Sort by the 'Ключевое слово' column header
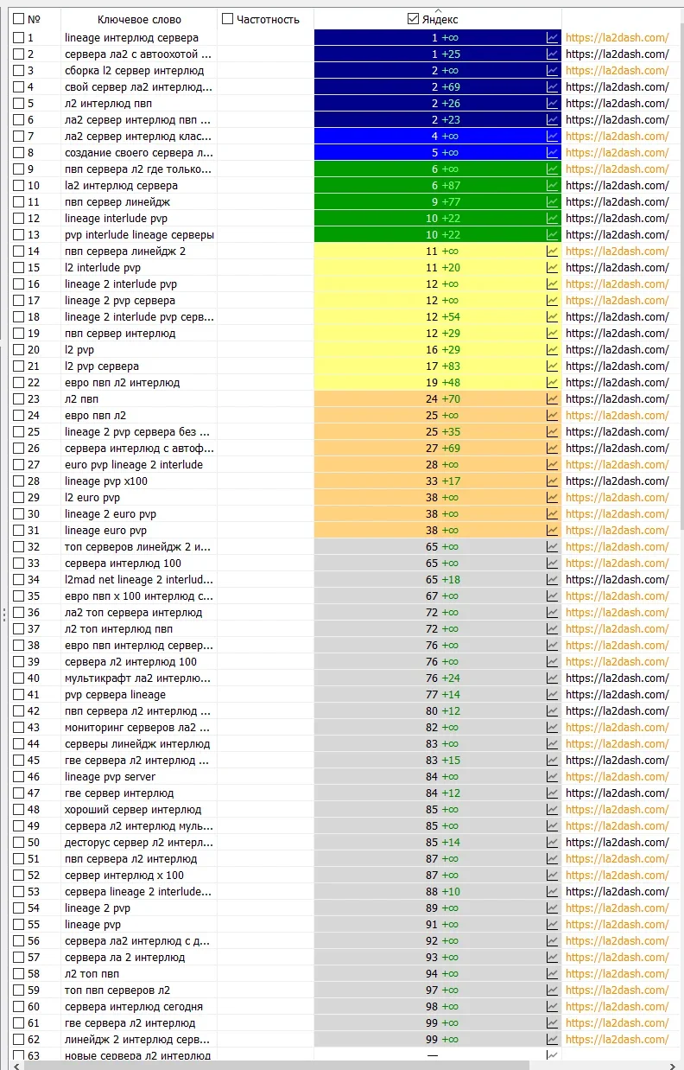This screenshot has width=684, height=1070. 138,19
